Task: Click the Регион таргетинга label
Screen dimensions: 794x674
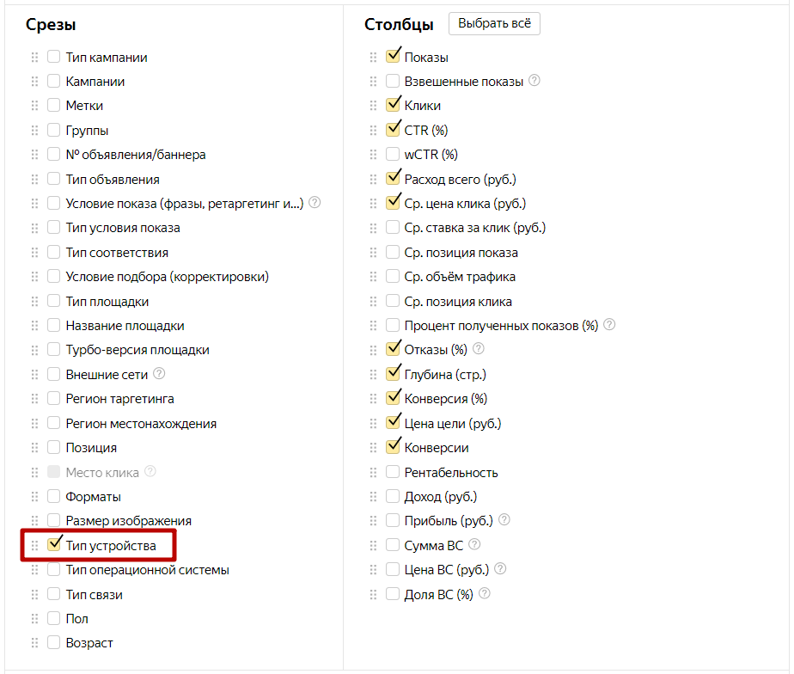Action: tap(120, 399)
